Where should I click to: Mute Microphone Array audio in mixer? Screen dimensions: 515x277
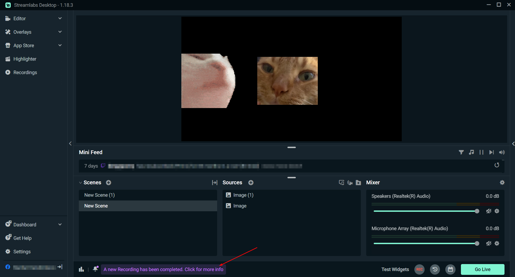point(488,244)
